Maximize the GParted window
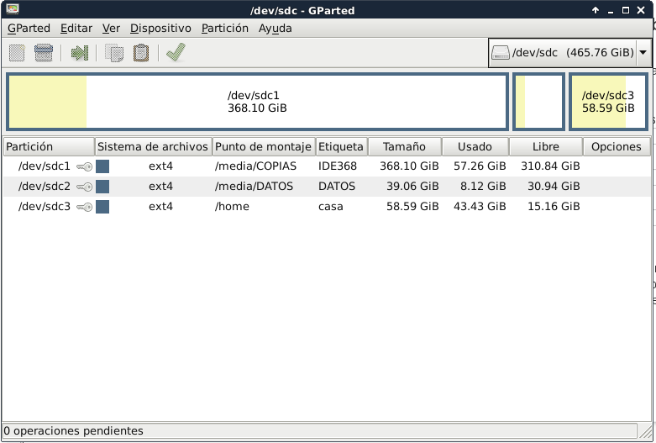This screenshot has width=656, height=443. click(626, 10)
